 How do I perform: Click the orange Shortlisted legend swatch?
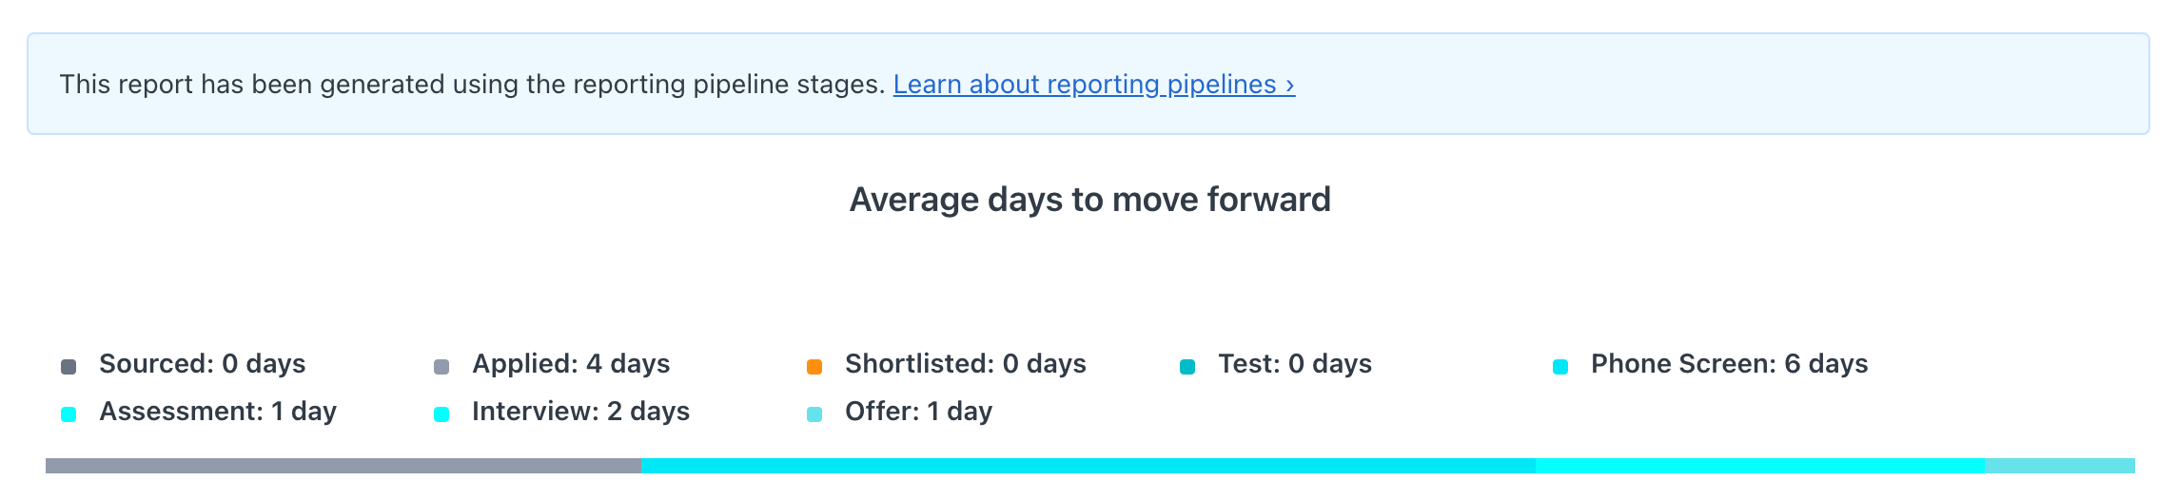click(x=814, y=367)
